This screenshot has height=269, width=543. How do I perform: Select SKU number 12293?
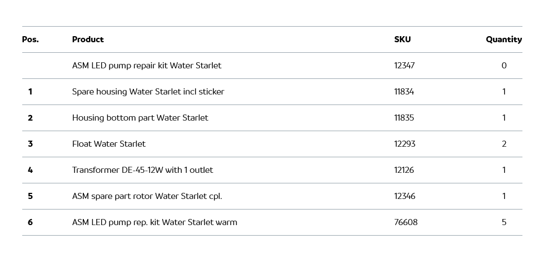click(405, 144)
